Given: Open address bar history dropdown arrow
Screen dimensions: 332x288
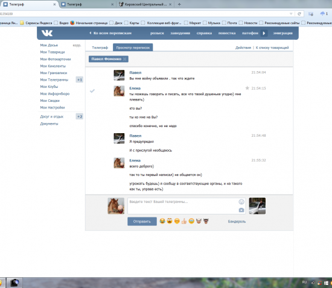Looking at the screenshot, I should coord(291,14).
